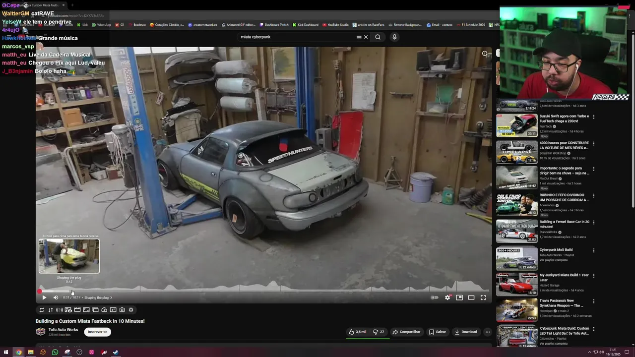Open options for Travis Pastrana's Gymkhana video
This screenshot has height=357, width=635.
tap(594, 301)
